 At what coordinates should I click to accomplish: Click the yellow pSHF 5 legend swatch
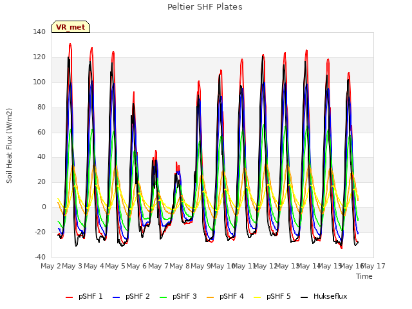pos(257,297)
